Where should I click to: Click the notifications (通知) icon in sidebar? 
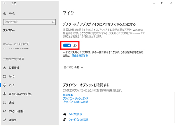tap(5, 103)
